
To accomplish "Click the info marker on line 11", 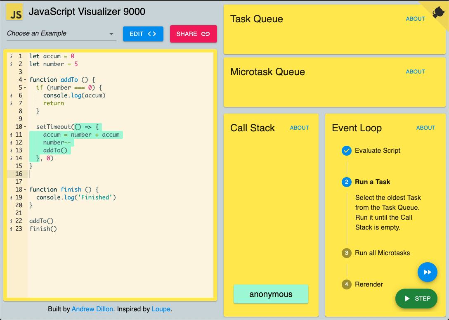I will (x=11, y=135).
